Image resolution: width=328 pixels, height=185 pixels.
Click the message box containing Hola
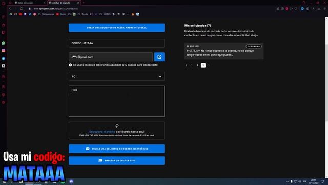point(116,101)
